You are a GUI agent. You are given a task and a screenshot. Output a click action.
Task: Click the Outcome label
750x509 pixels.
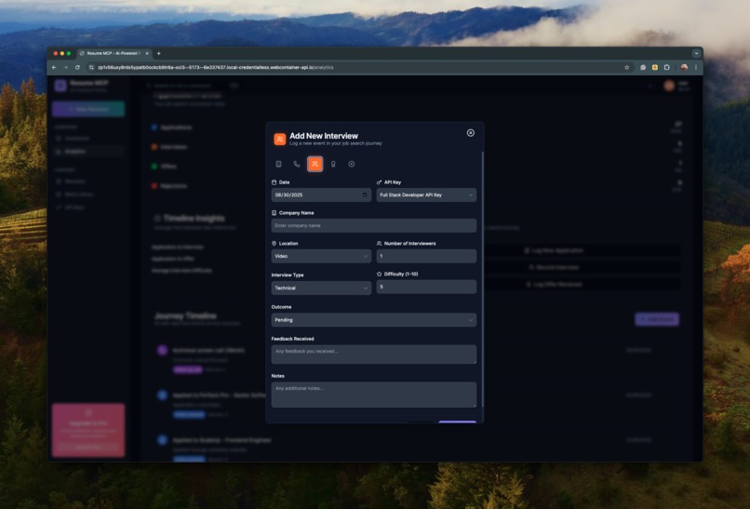[x=281, y=307]
